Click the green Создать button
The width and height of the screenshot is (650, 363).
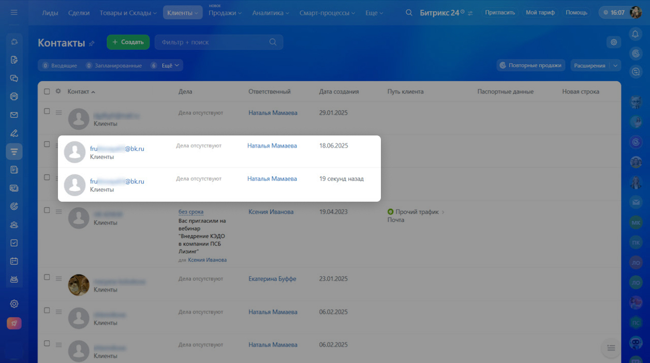pyautogui.click(x=128, y=42)
